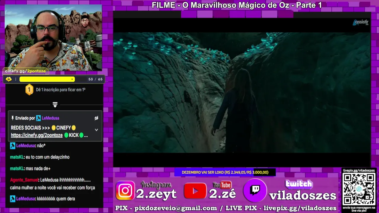Click the YouTube play logo icon
Image resolution: width=379 pixels, height=213 pixels.
pyautogui.click(x=195, y=191)
